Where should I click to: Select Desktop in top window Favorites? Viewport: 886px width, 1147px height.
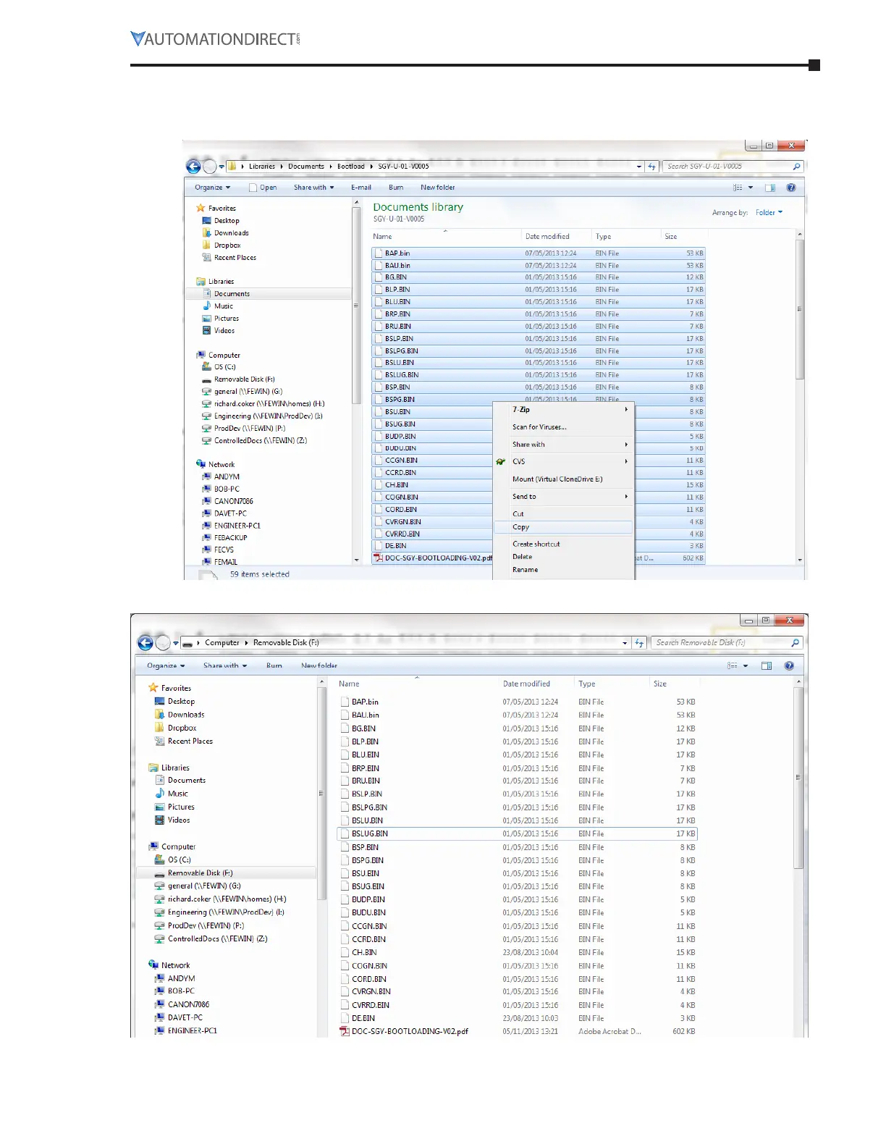220,221
